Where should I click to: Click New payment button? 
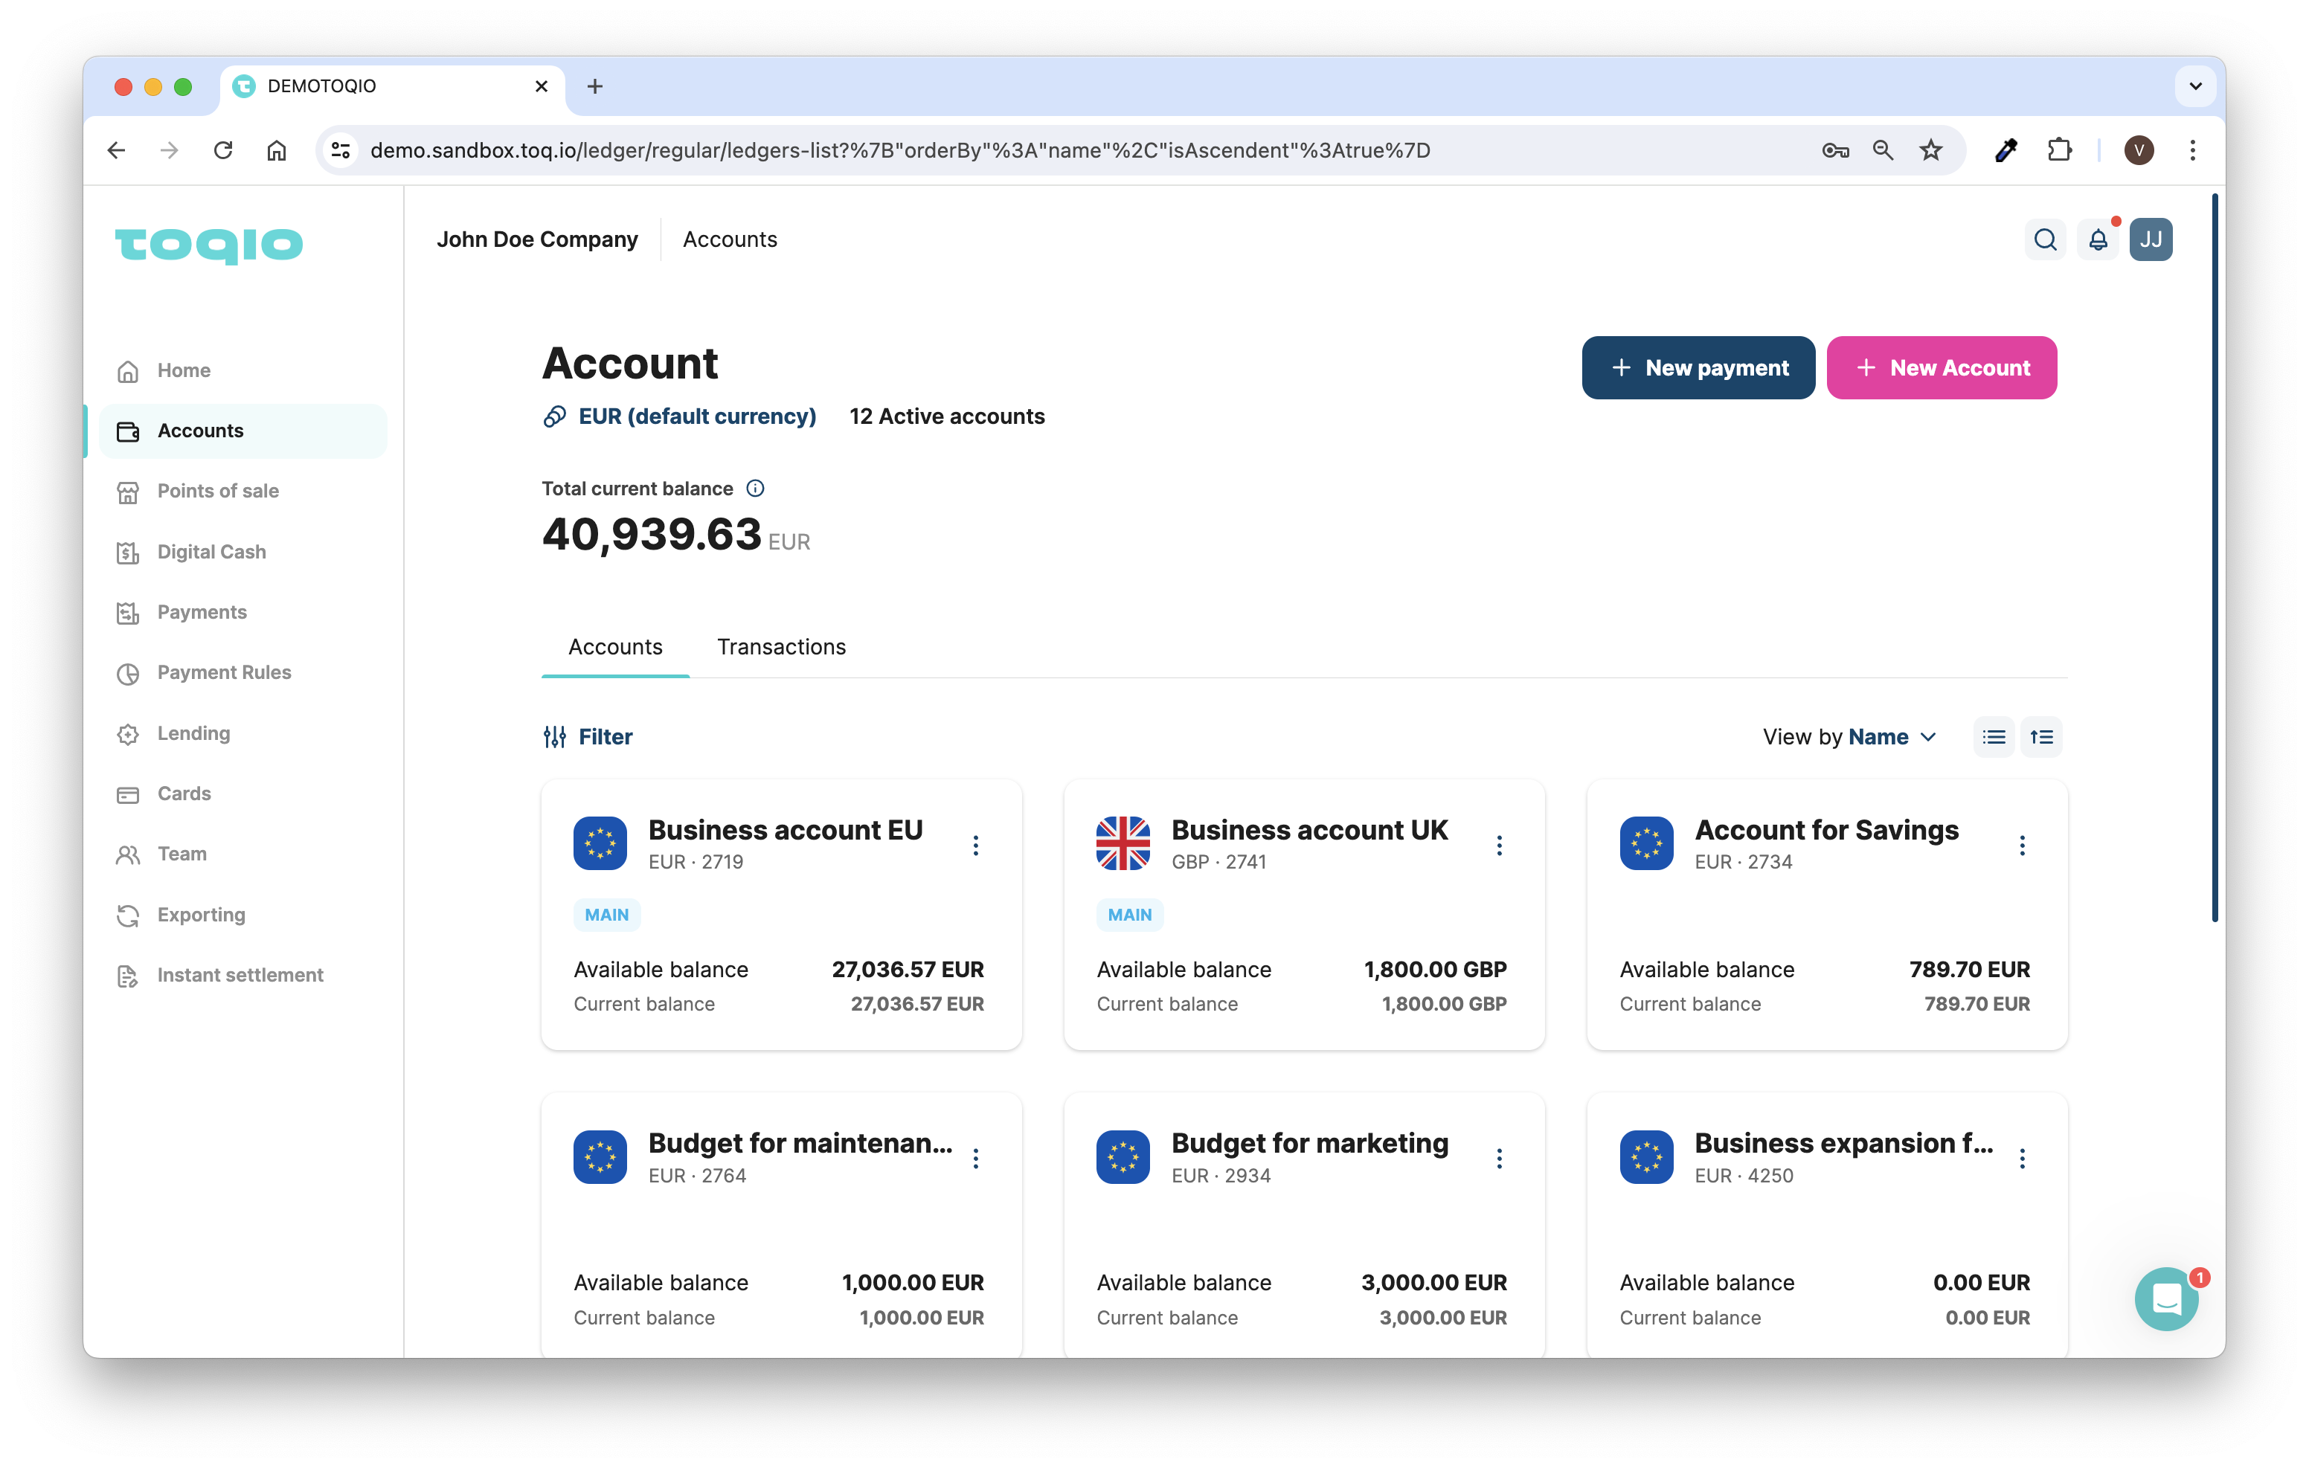click(x=1698, y=368)
